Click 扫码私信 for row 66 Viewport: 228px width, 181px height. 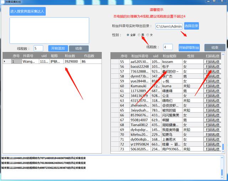pyautogui.click(x=212, y=115)
